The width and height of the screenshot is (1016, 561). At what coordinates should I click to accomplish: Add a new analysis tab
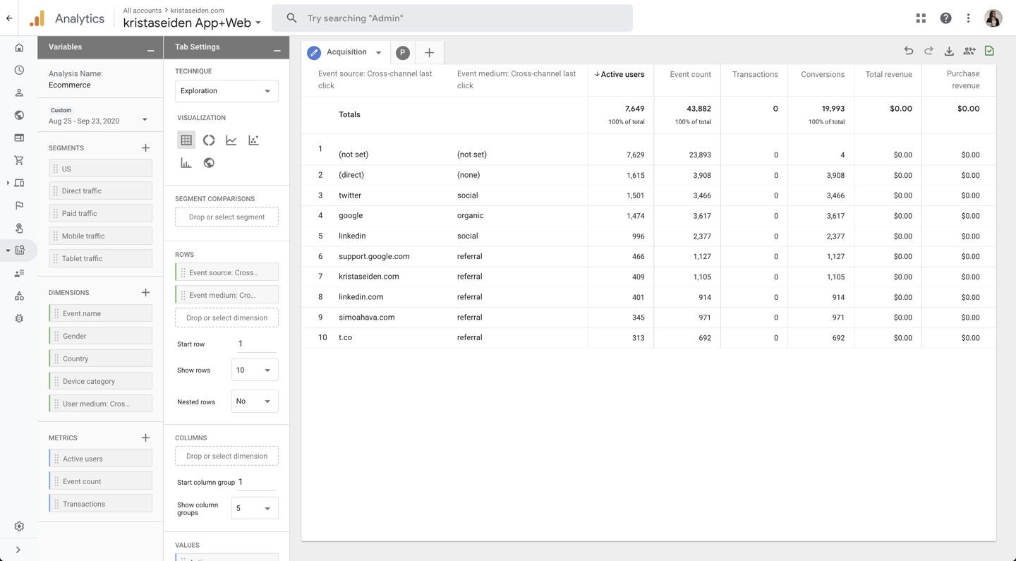tap(429, 52)
